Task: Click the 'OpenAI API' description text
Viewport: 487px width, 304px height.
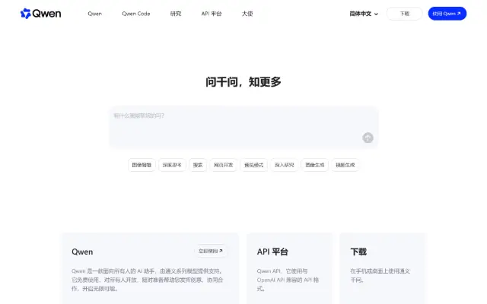Action: [288, 280]
